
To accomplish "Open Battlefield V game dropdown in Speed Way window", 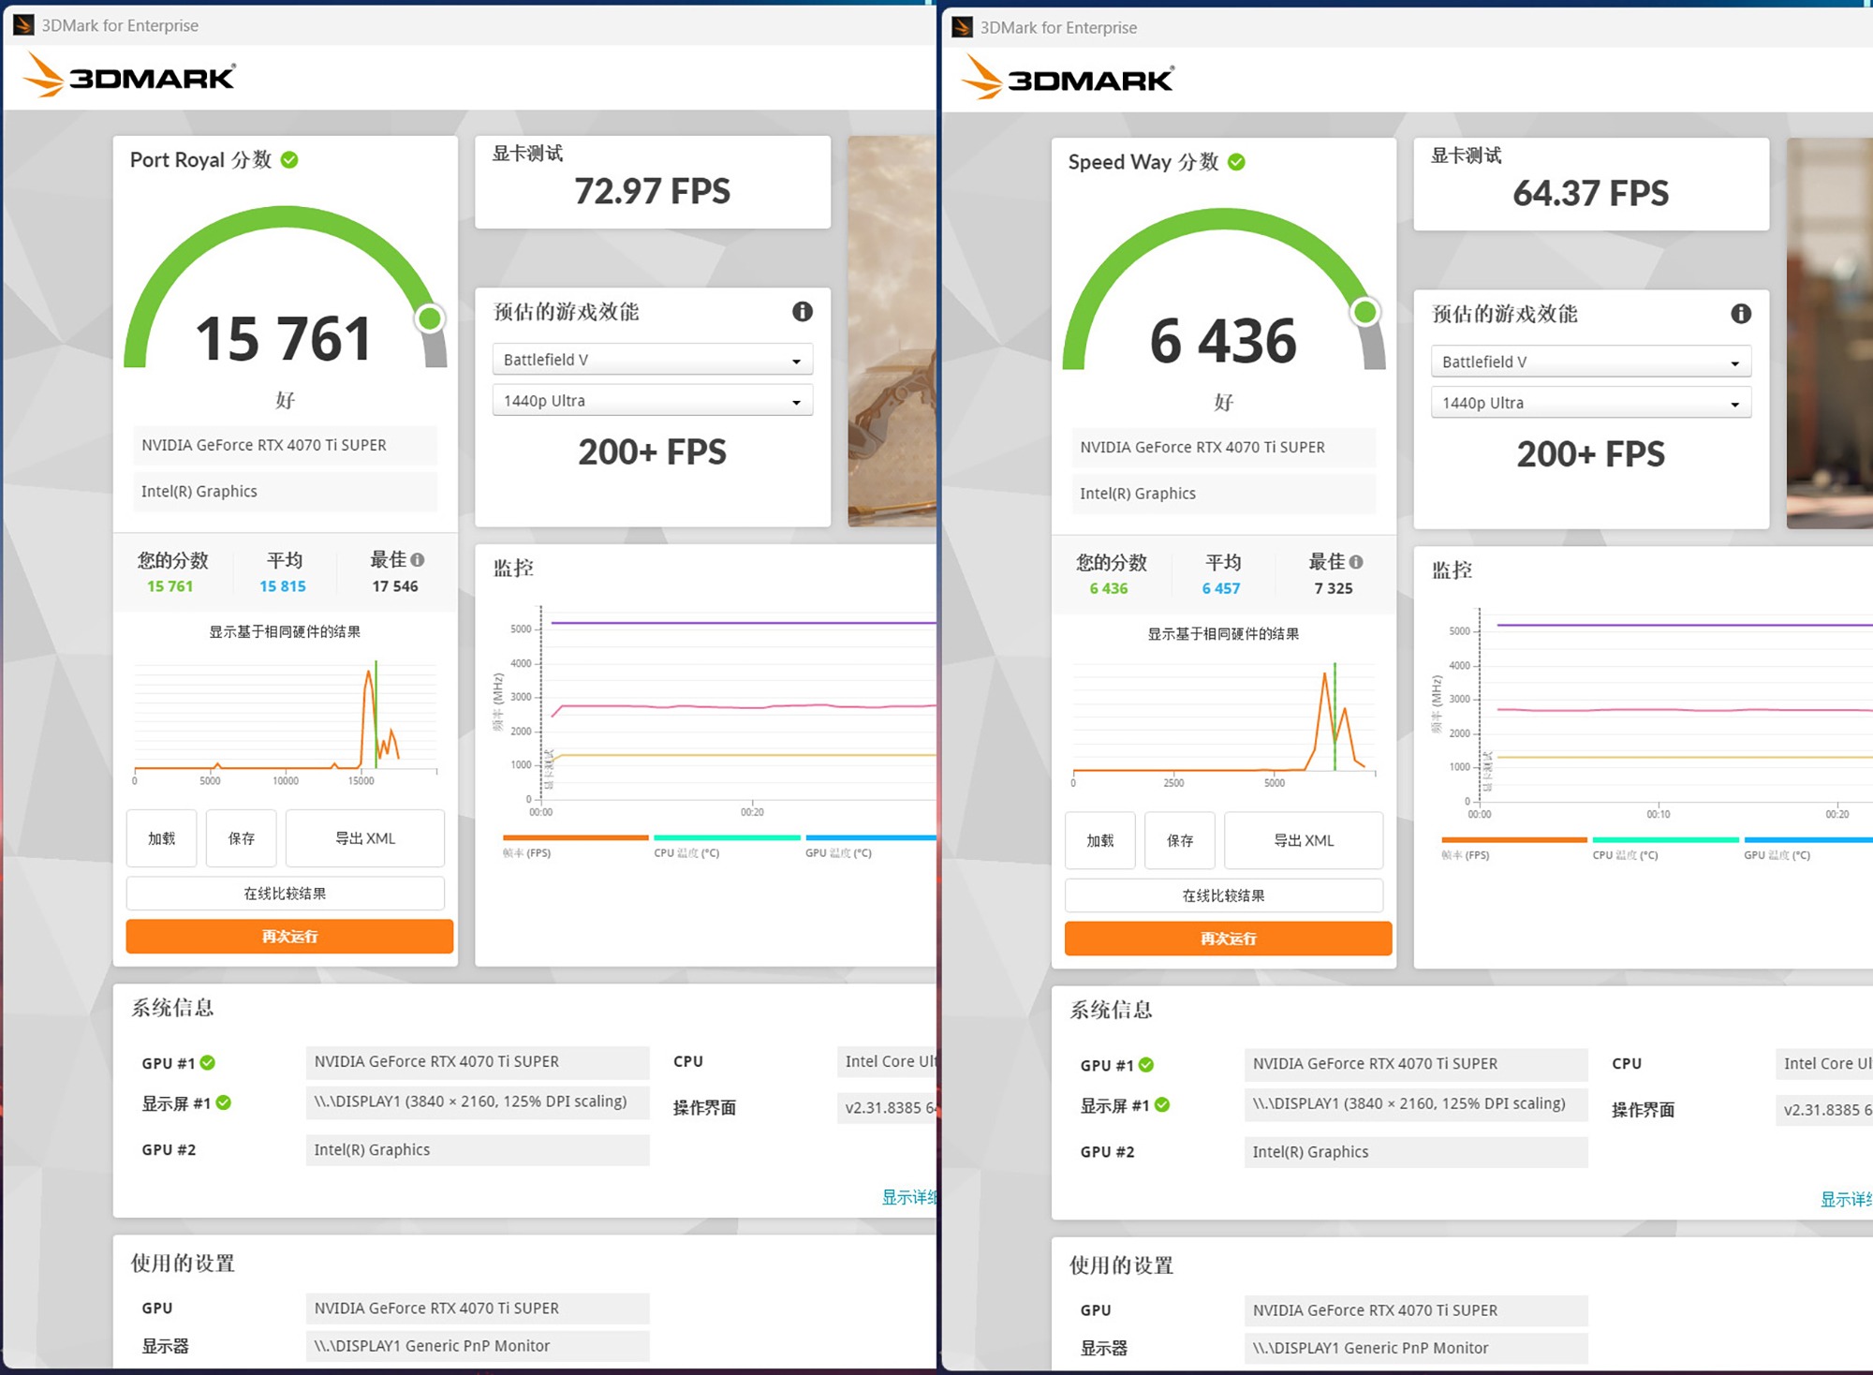I will click(x=1590, y=362).
